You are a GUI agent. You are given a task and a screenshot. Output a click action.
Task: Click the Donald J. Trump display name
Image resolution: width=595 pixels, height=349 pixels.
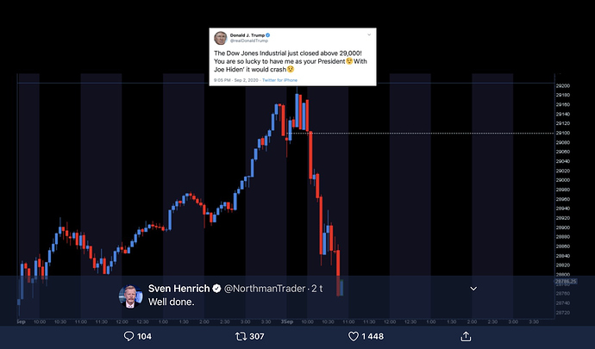tap(245, 35)
